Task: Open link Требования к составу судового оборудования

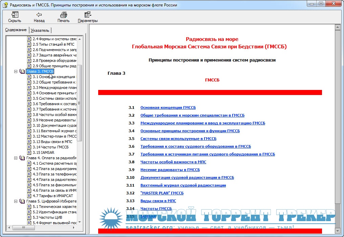Action: (x=196, y=146)
